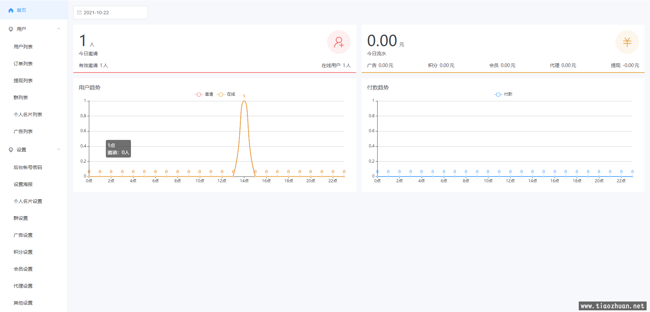Screen dimensions: 650x312
Task: Collapse the 用户 menu section chevron
Action: [59, 29]
